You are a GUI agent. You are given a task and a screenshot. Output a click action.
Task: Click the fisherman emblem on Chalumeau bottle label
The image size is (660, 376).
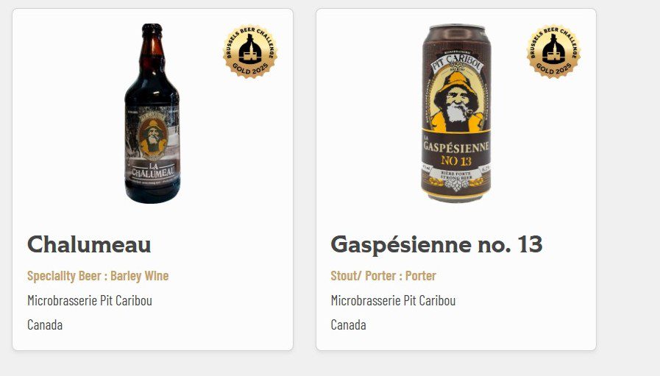(153, 138)
